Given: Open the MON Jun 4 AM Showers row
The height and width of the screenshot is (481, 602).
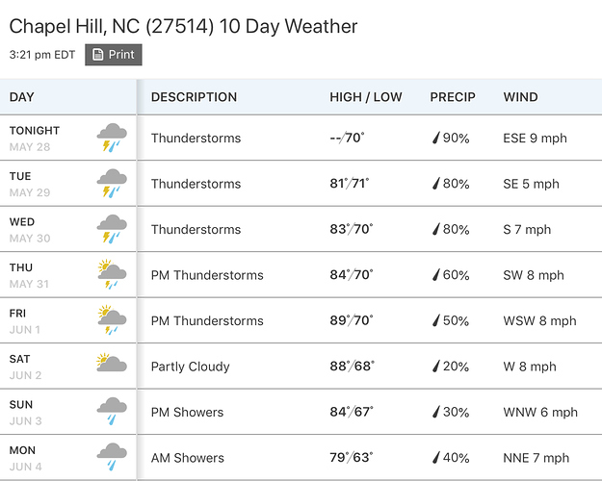Looking at the screenshot, I should pos(301,457).
